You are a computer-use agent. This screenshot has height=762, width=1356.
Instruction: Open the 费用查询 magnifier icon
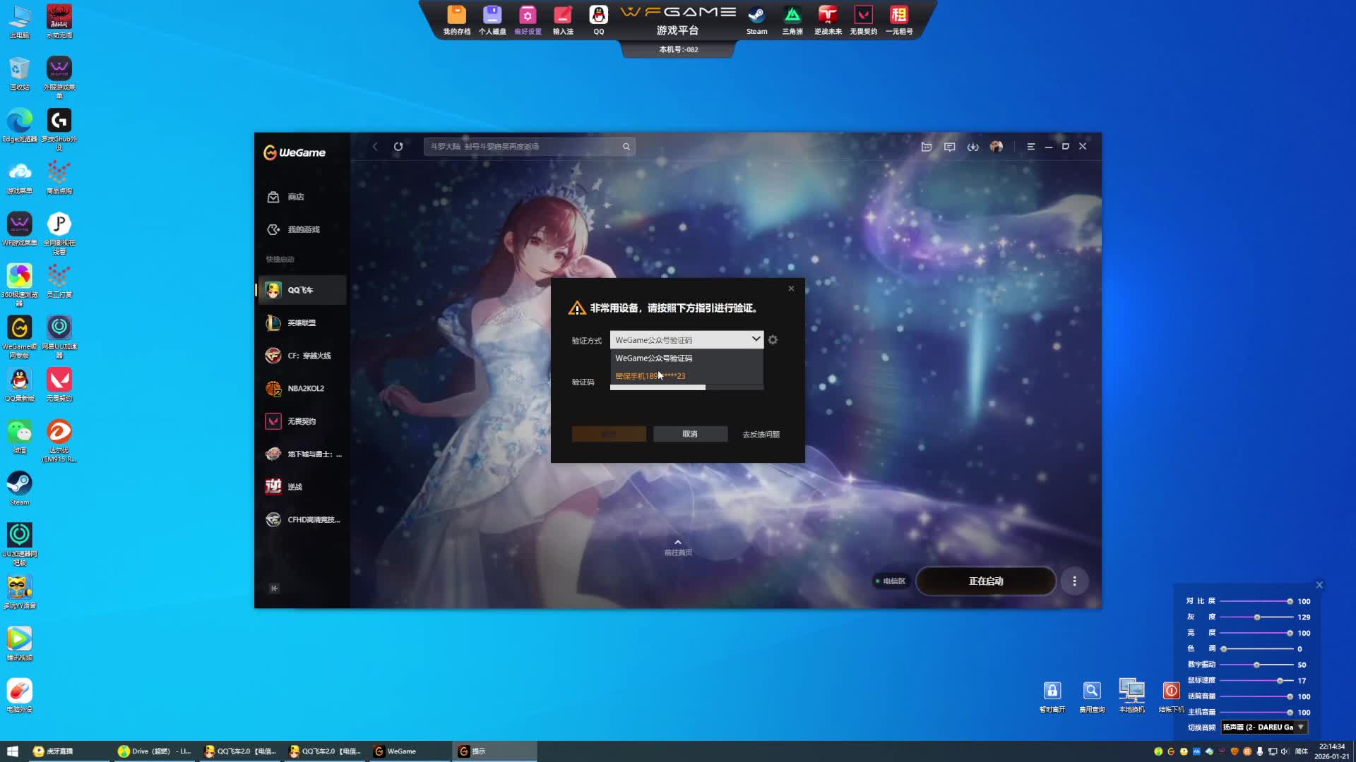coord(1091,691)
